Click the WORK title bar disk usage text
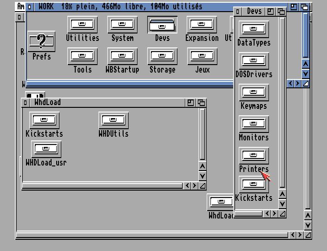327x251 pixels. (x=131, y=7)
